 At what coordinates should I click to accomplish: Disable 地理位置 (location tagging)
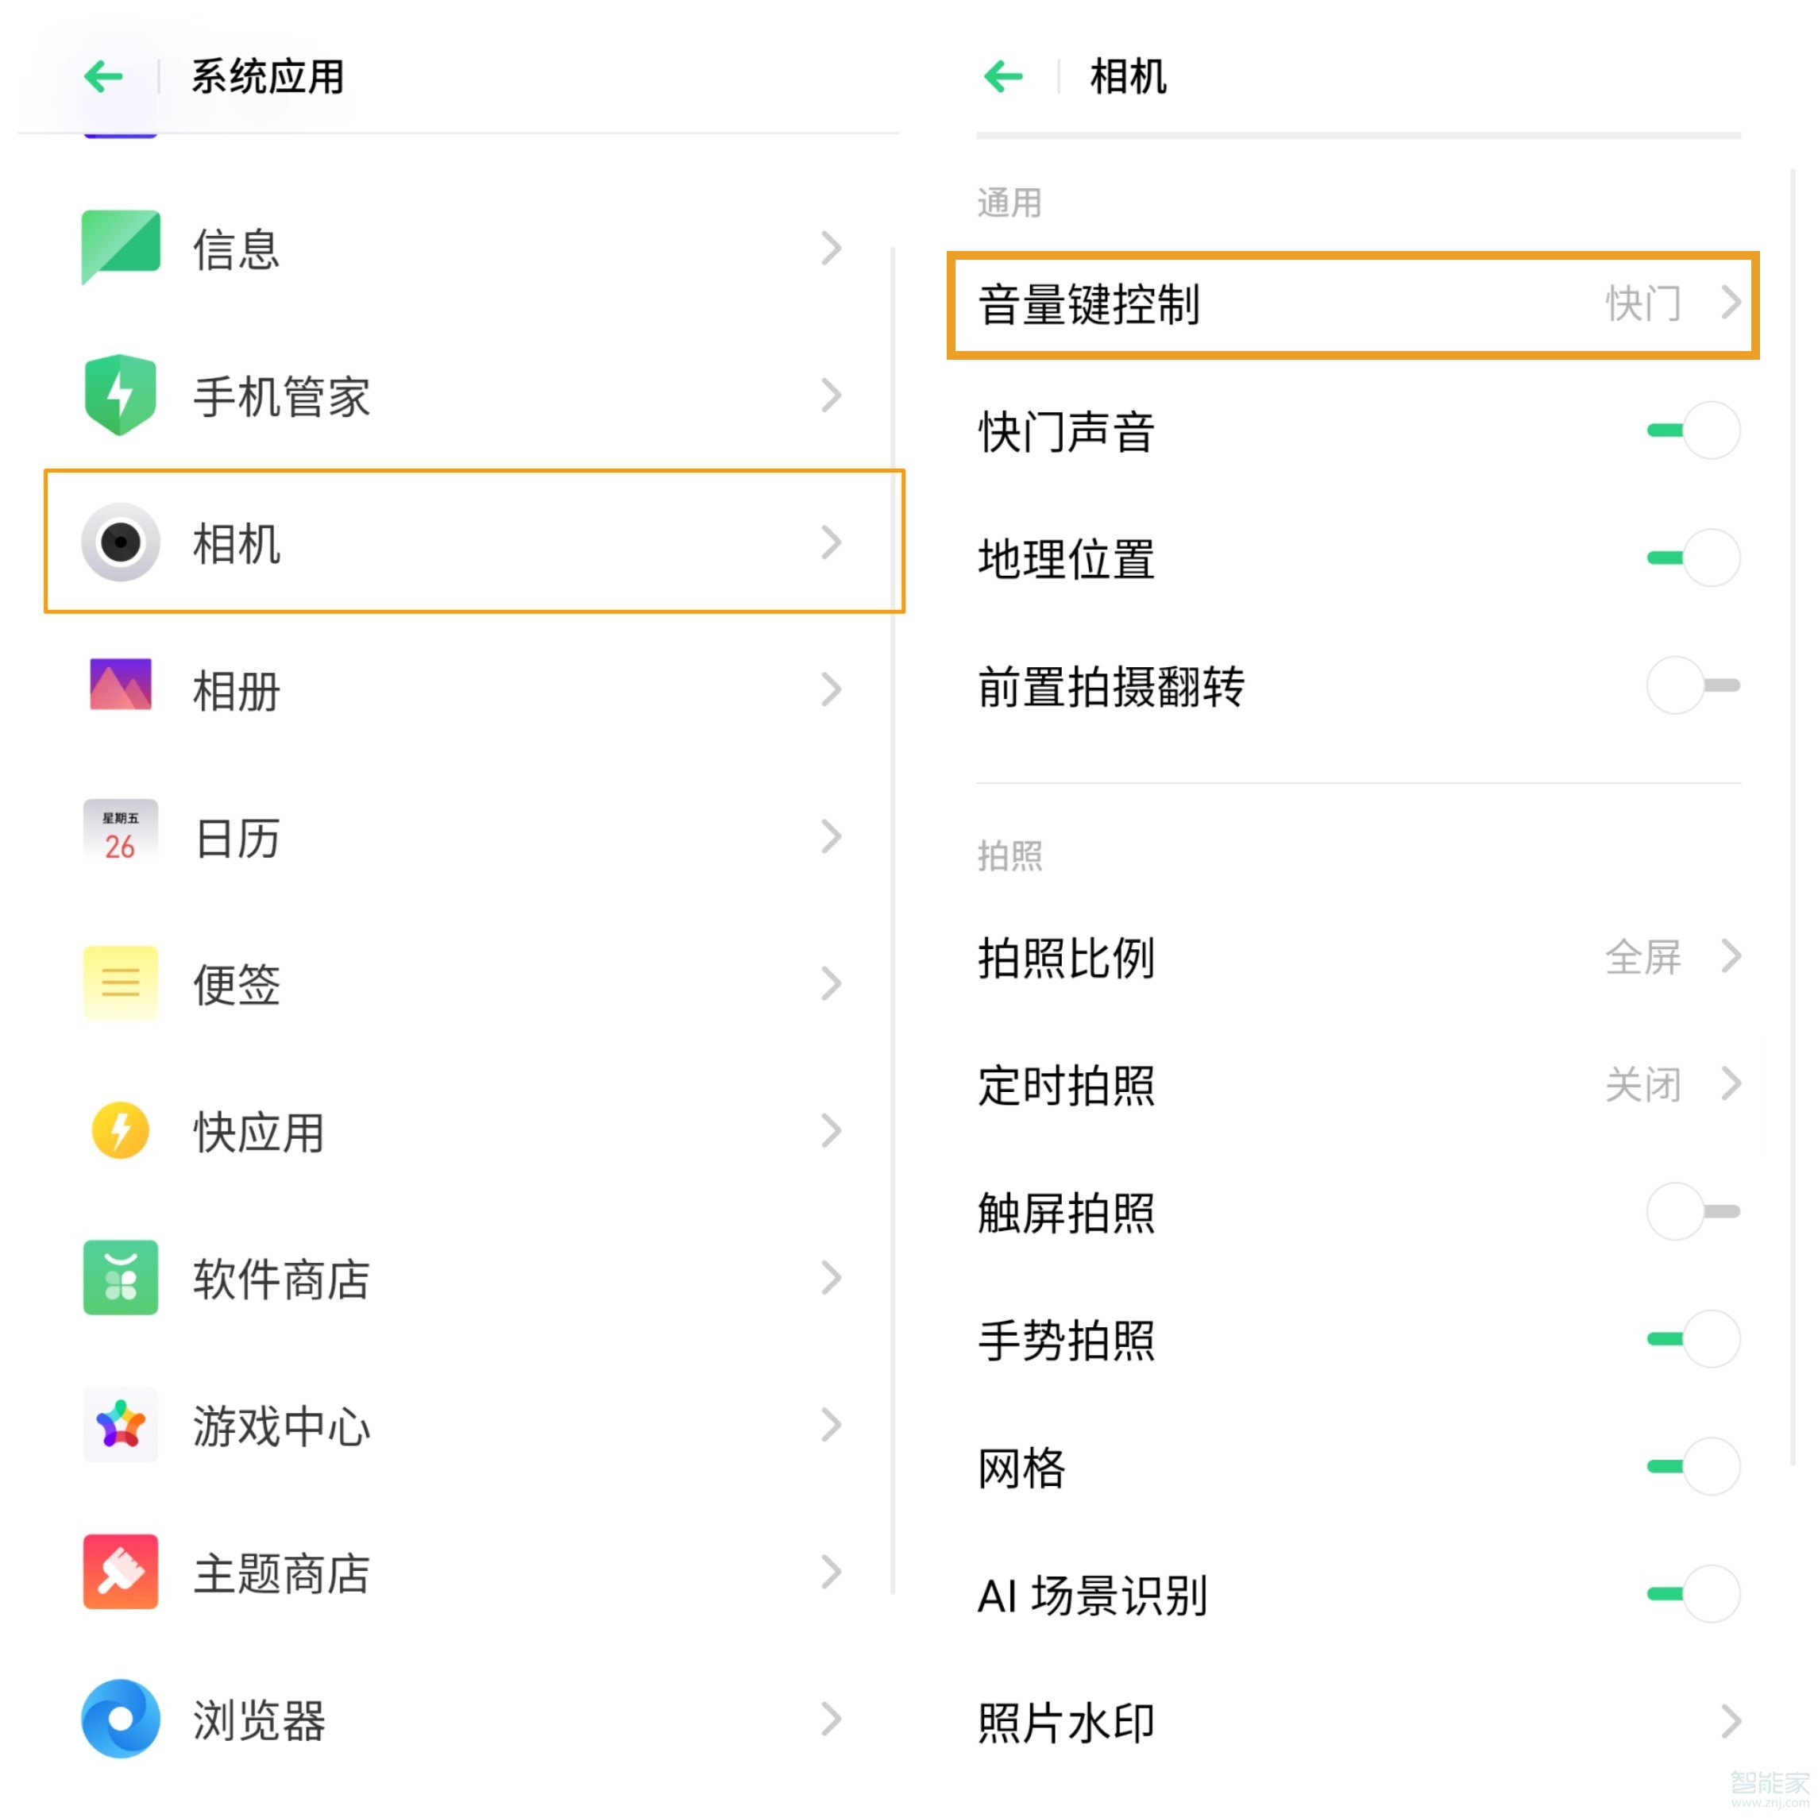pos(1692,556)
